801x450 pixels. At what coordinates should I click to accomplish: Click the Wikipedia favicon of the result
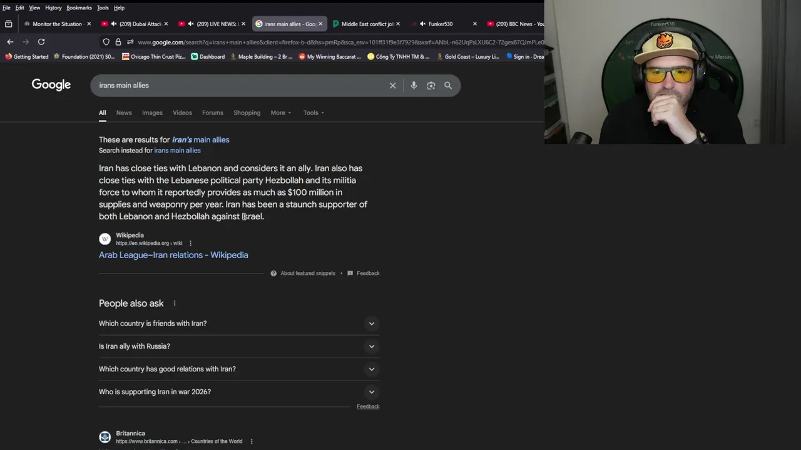pyautogui.click(x=105, y=239)
